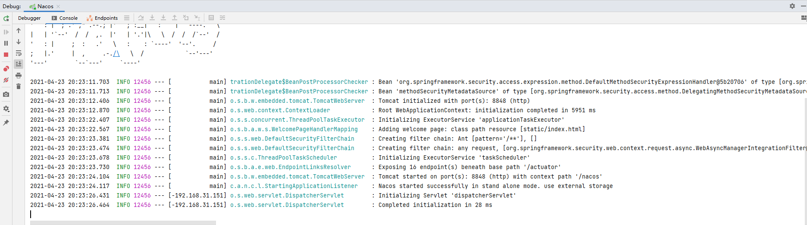Open the Debug panel options gear
The width and height of the screenshot is (807, 225).
[x=792, y=6]
